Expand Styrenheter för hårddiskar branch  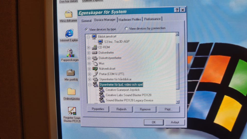click(x=90, y=80)
